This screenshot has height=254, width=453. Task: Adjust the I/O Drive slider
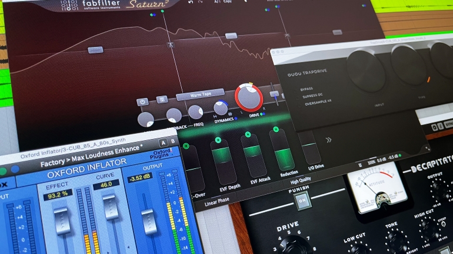coord(310,148)
